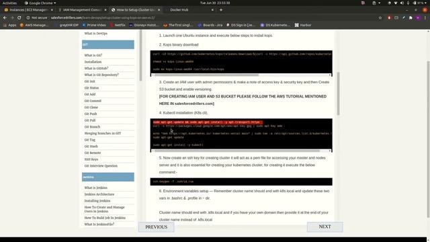Select the How to Setup Cluster tab
This screenshot has height=242, width=430.
136,10
